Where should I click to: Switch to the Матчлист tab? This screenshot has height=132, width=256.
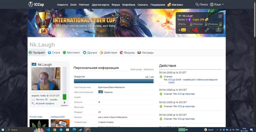(x=72, y=53)
